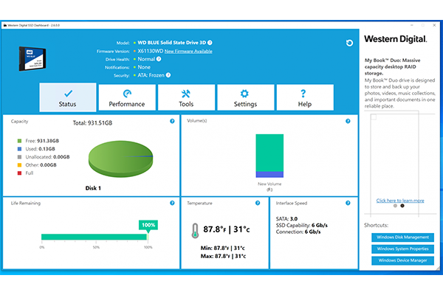Image resolution: width=443 pixels, height=295 pixels.
Task: Open Windows Device Manager shortcut
Action: pos(402,260)
